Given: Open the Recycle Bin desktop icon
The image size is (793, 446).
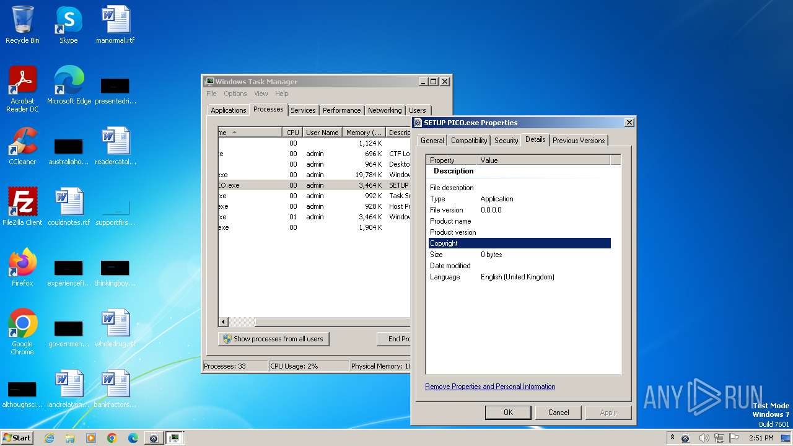Looking at the screenshot, I should (22, 25).
